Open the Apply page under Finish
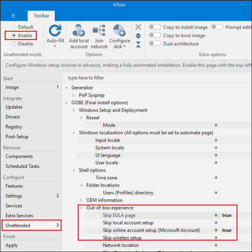252x252 pixels. tap(11, 245)
